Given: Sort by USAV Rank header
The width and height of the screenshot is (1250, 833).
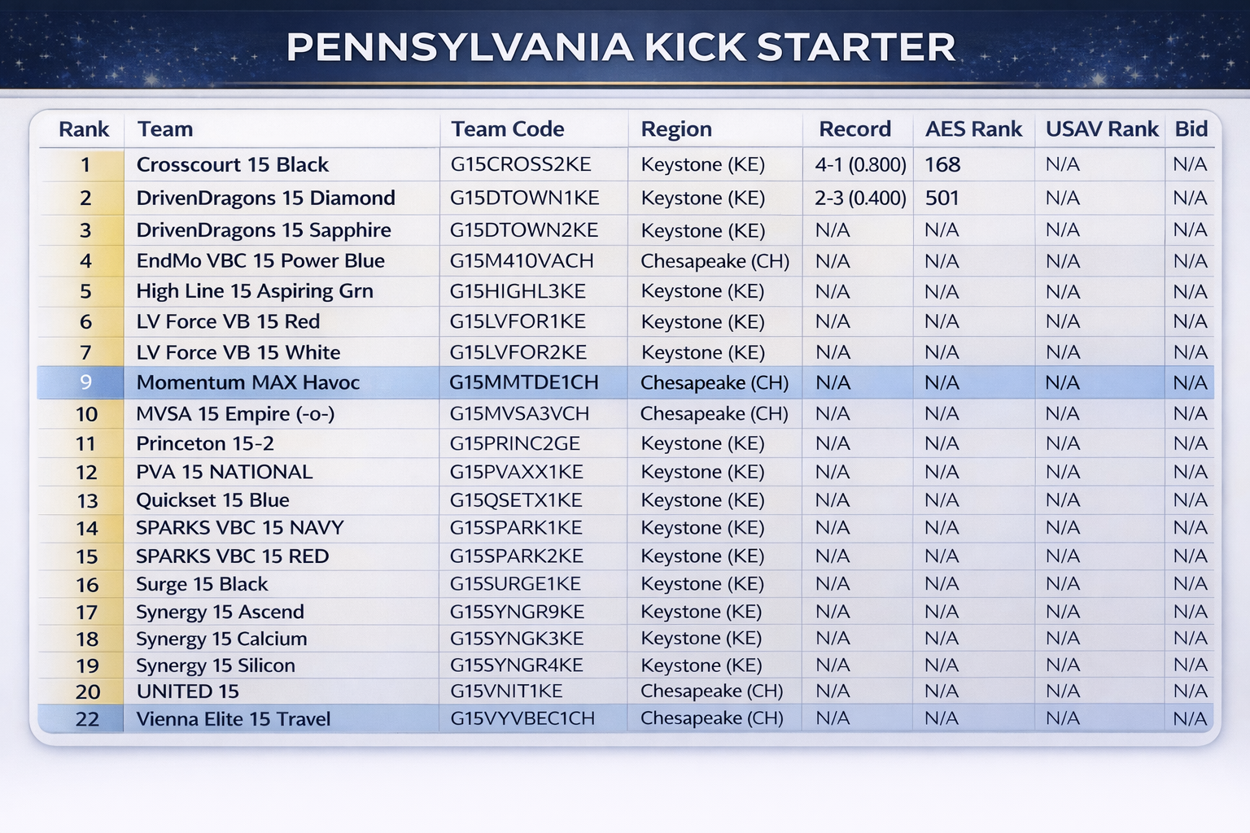Looking at the screenshot, I should (1102, 129).
